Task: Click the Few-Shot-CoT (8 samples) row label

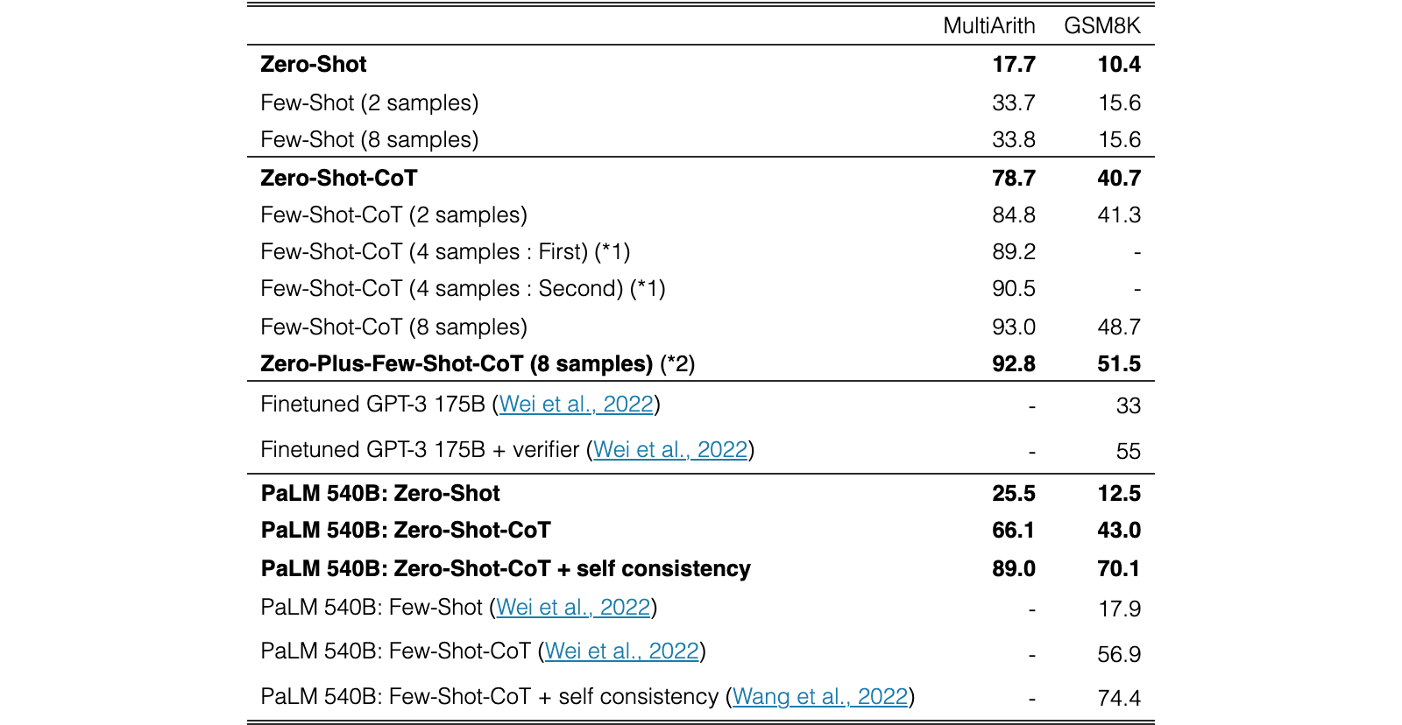Action: (x=394, y=327)
